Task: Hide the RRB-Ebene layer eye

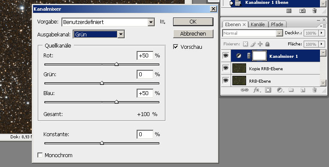Action: 226,81
